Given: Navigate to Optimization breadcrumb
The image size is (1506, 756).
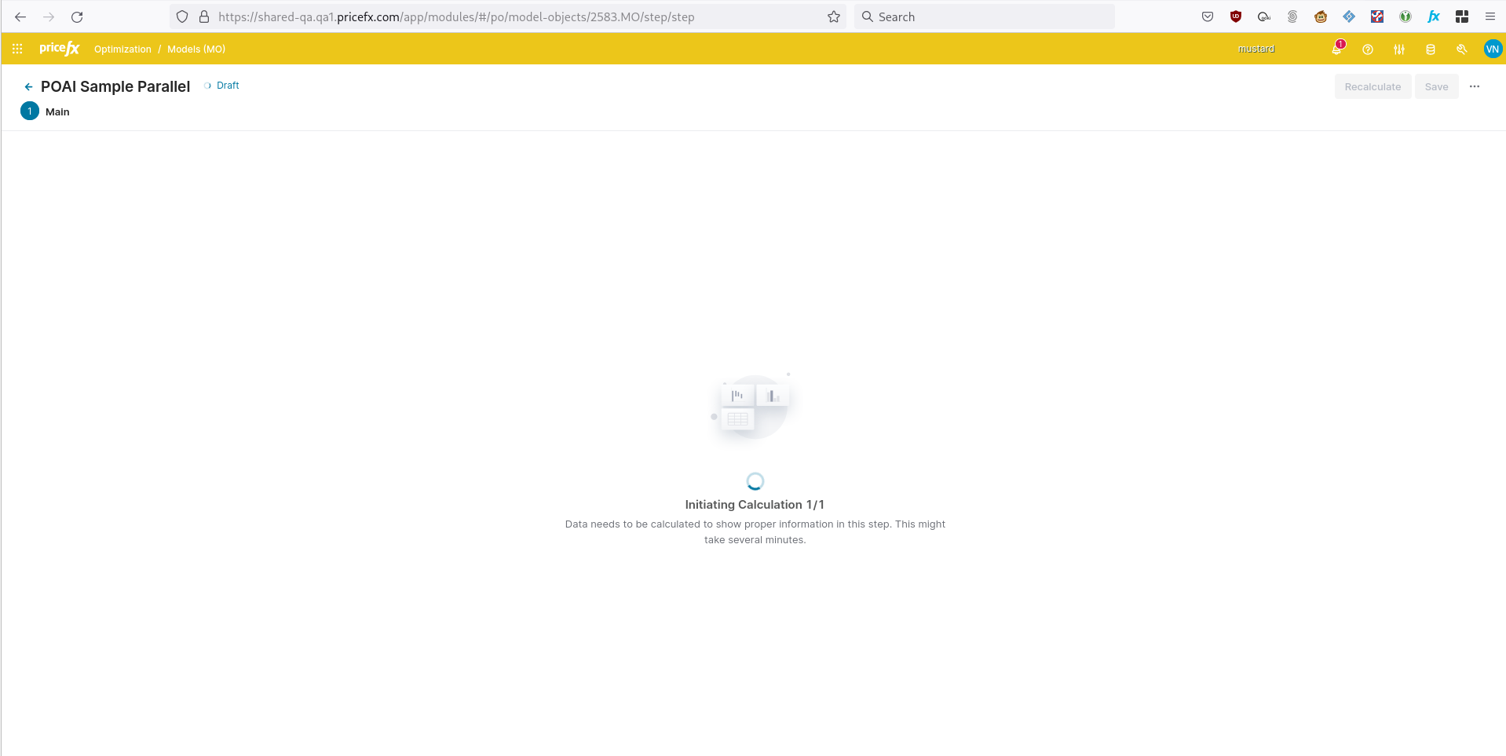Looking at the screenshot, I should (x=122, y=49).
